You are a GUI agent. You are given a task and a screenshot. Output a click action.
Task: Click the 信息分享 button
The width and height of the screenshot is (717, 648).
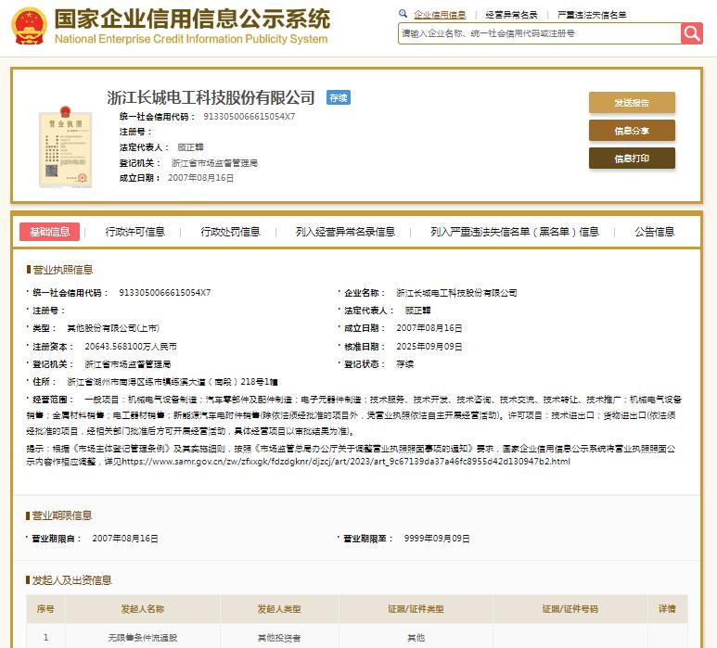[x=632, y=131]
